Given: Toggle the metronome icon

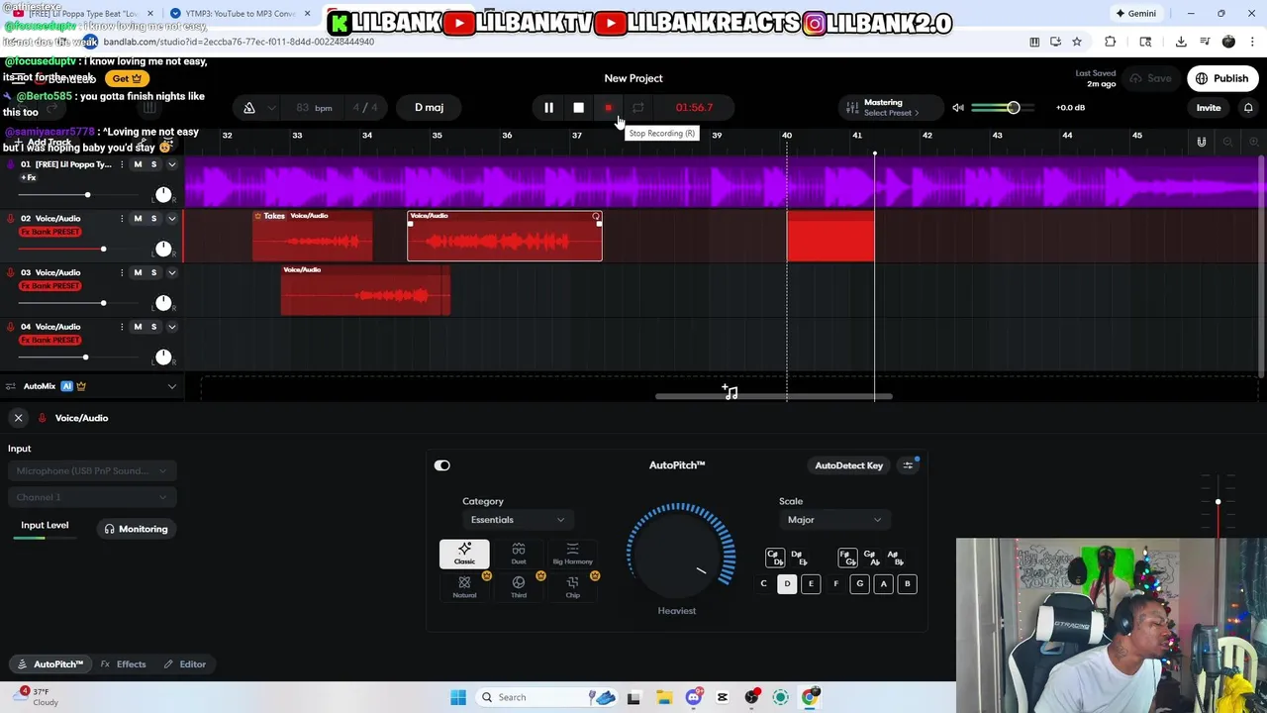Looking at the screenshot, I should tap(248, 107).
